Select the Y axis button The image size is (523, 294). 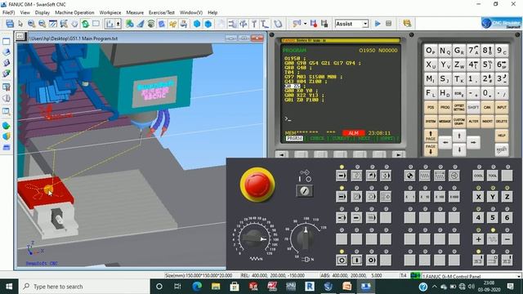(493, 197)
